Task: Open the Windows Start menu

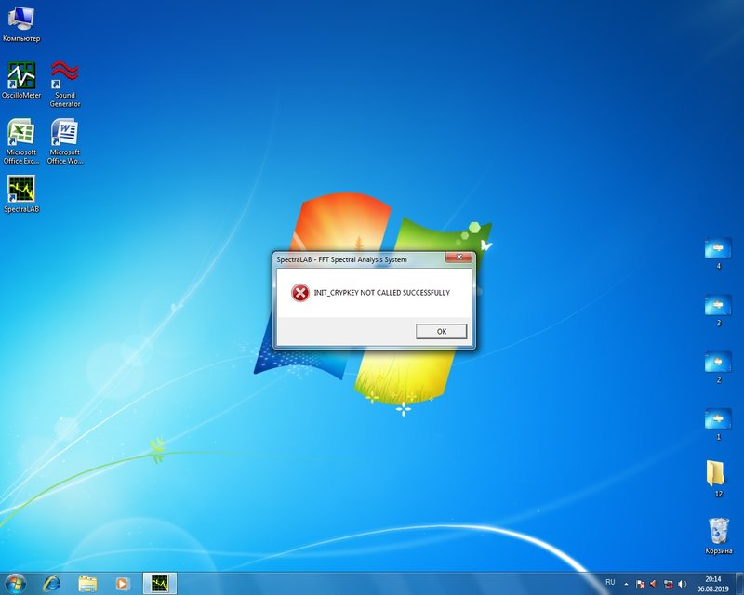Action: tap(15, 583)
